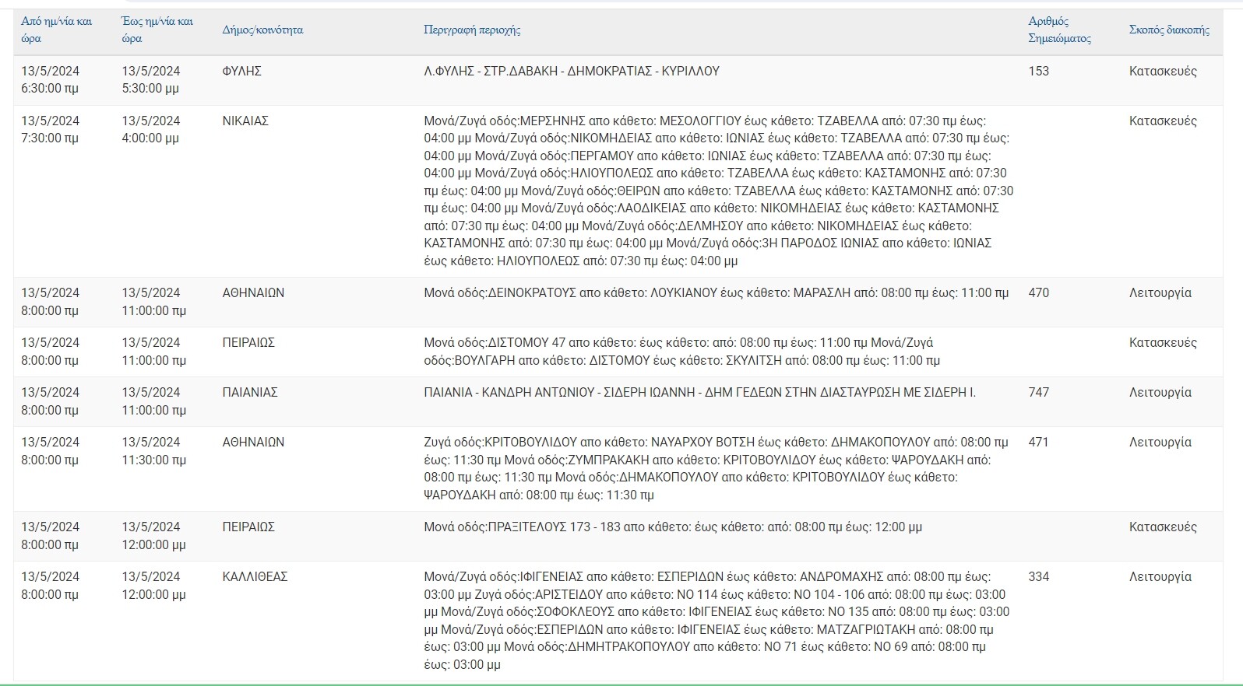
Task: Select the ΦΥΛΗΣ municipality cell
Action: [242, 71]
